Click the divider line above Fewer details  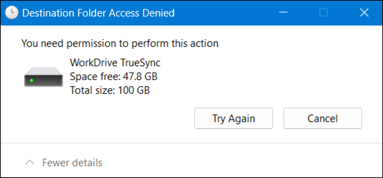pos(192,143)
